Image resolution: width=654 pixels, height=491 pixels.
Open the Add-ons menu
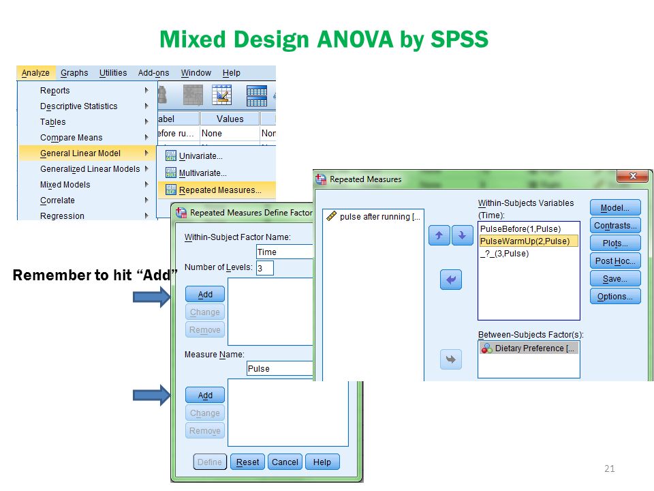[x=153, y=73]
